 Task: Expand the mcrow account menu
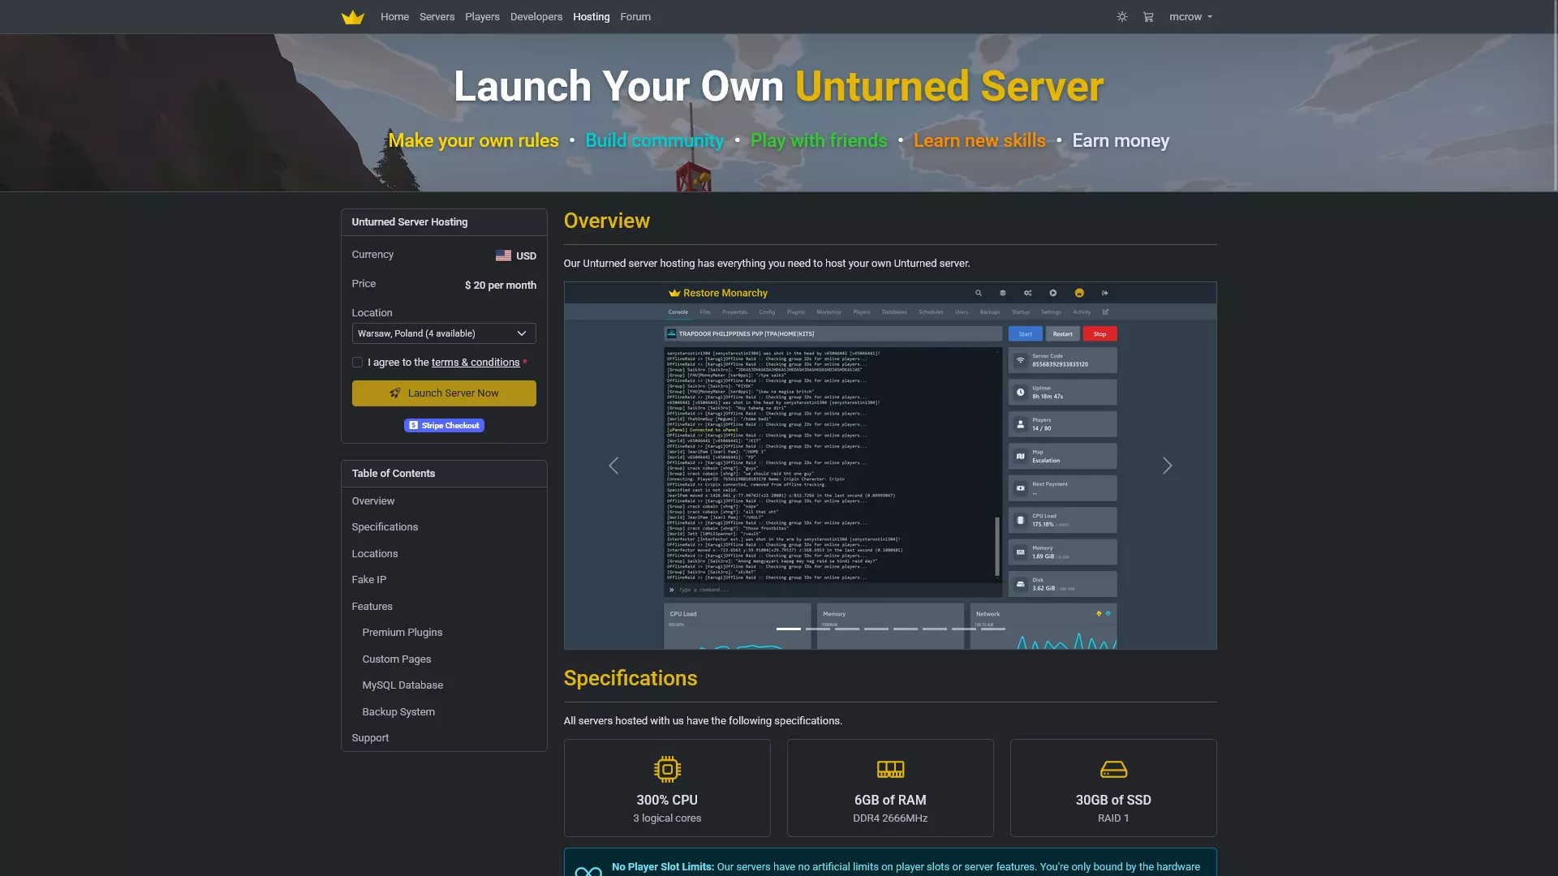(1190, 17)
